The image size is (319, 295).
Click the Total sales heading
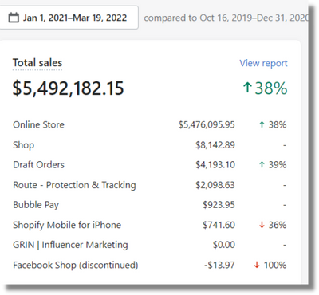(x=37, y=63)
